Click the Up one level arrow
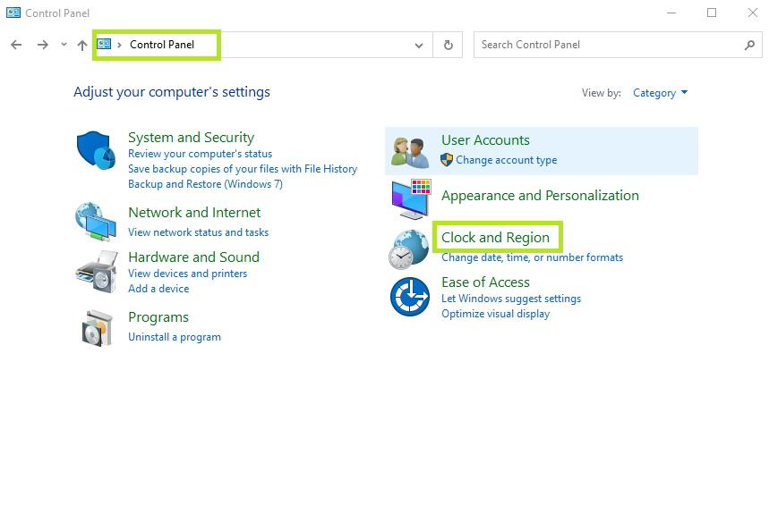Viewport: 769px width, 514px height. (82, 45)
